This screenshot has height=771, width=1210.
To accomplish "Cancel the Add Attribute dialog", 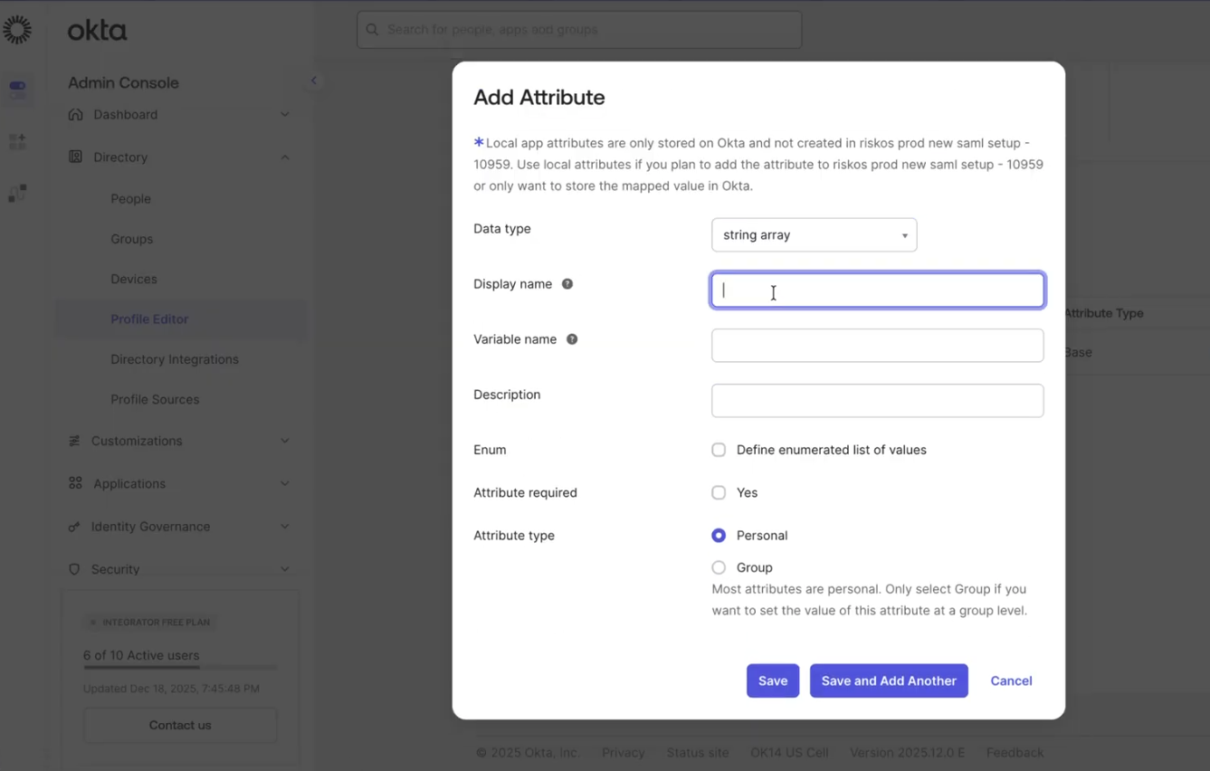I will pos(1011,681).
